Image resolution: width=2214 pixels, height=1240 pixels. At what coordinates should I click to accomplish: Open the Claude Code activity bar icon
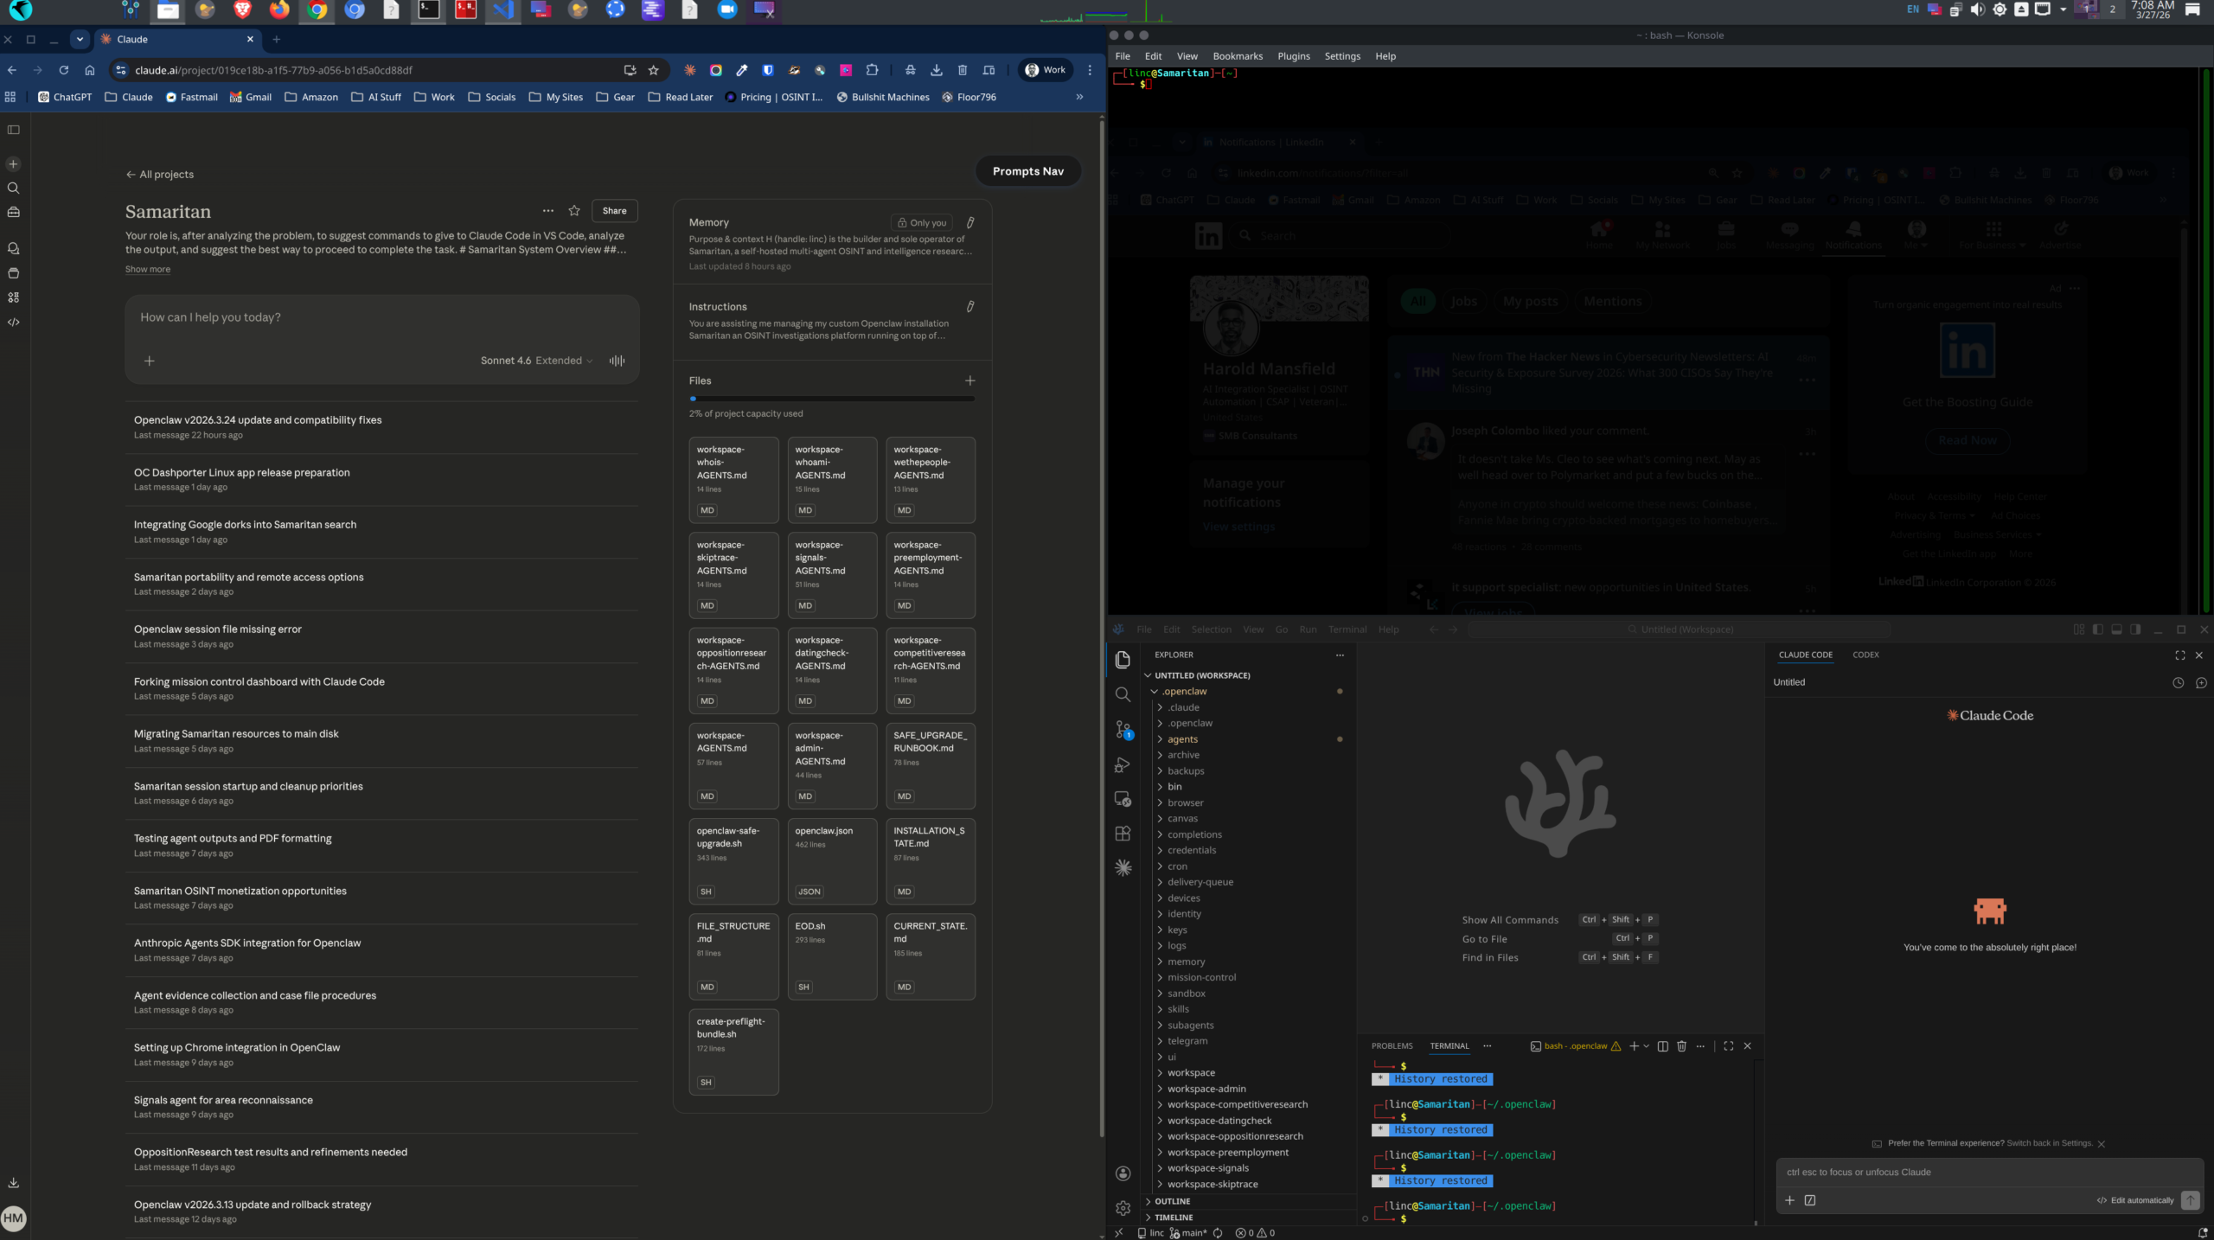tap(1123, 868)
